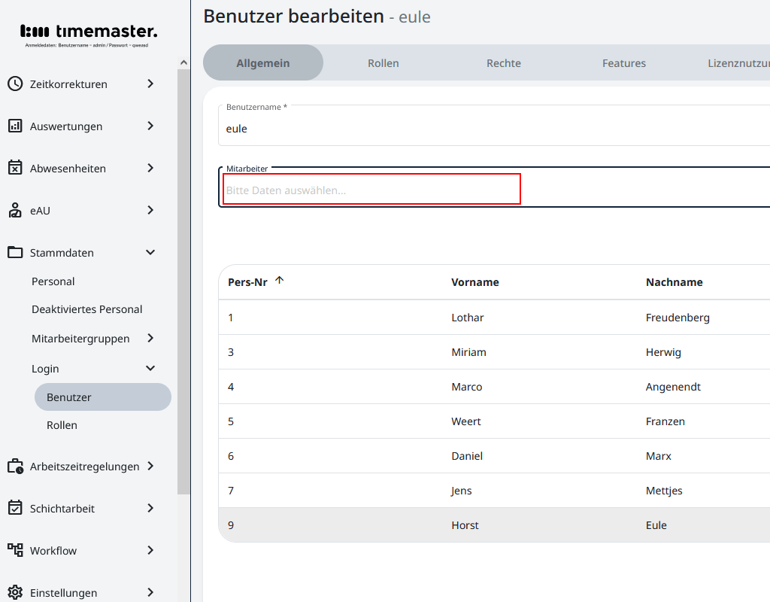Click the Auswertungen chart icon
The image size is (770, 602).
coord(15,126)
